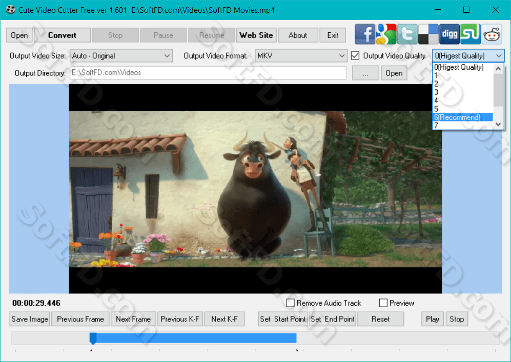This screenshot has height=362, width=511.
Task: Start conversion with Convert button
Action: tap(62, 35)
